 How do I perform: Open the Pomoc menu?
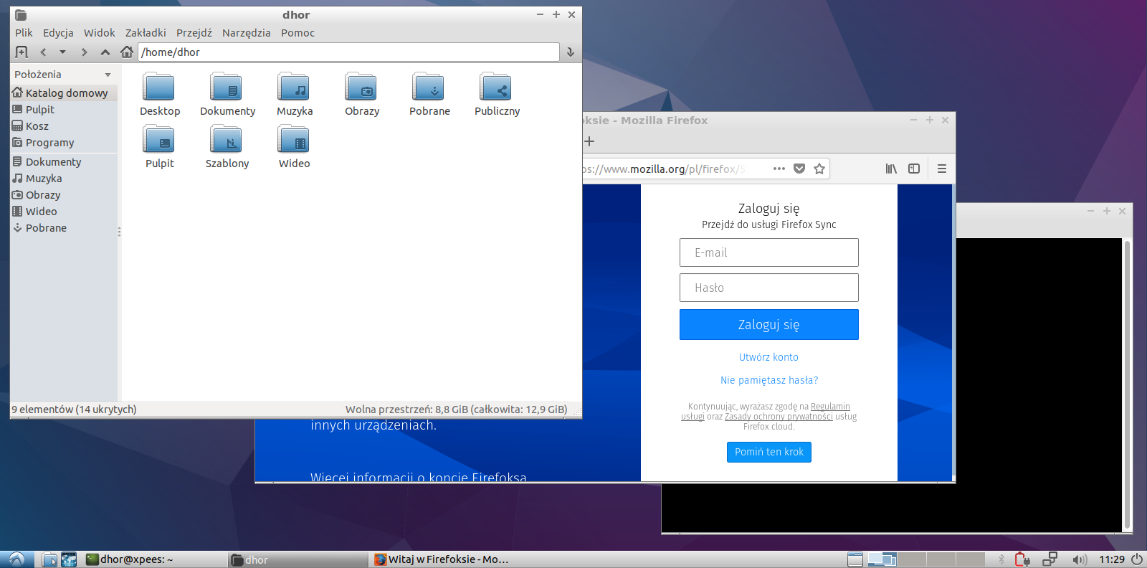(298, 32)
